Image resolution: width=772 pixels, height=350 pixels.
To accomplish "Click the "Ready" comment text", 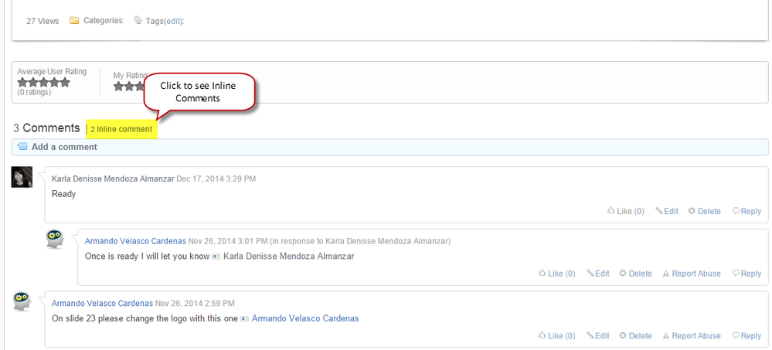I will (x=63, y=194).
